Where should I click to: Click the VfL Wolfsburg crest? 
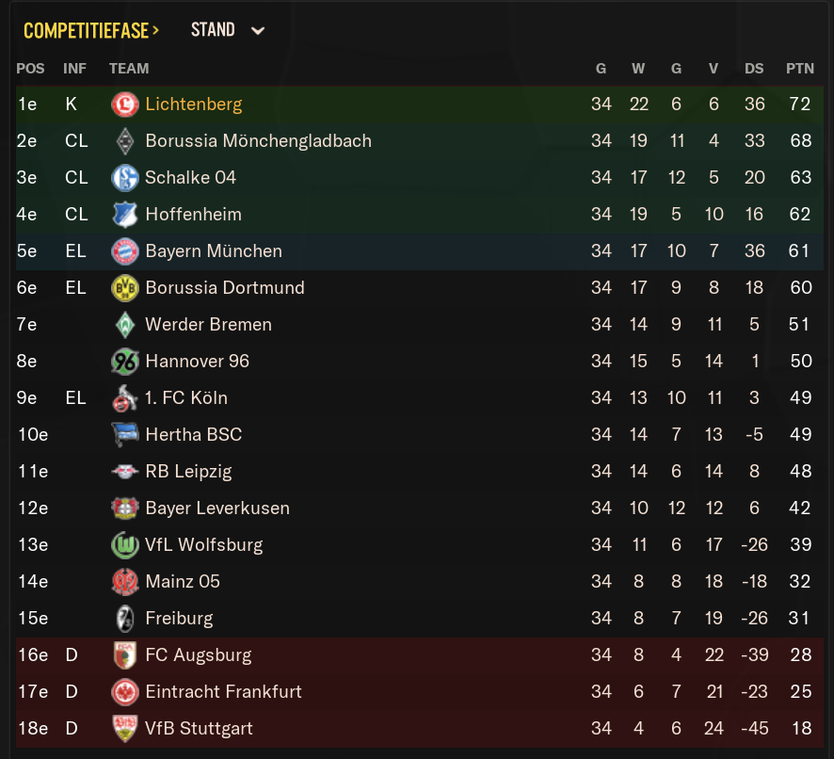[125, 545]
